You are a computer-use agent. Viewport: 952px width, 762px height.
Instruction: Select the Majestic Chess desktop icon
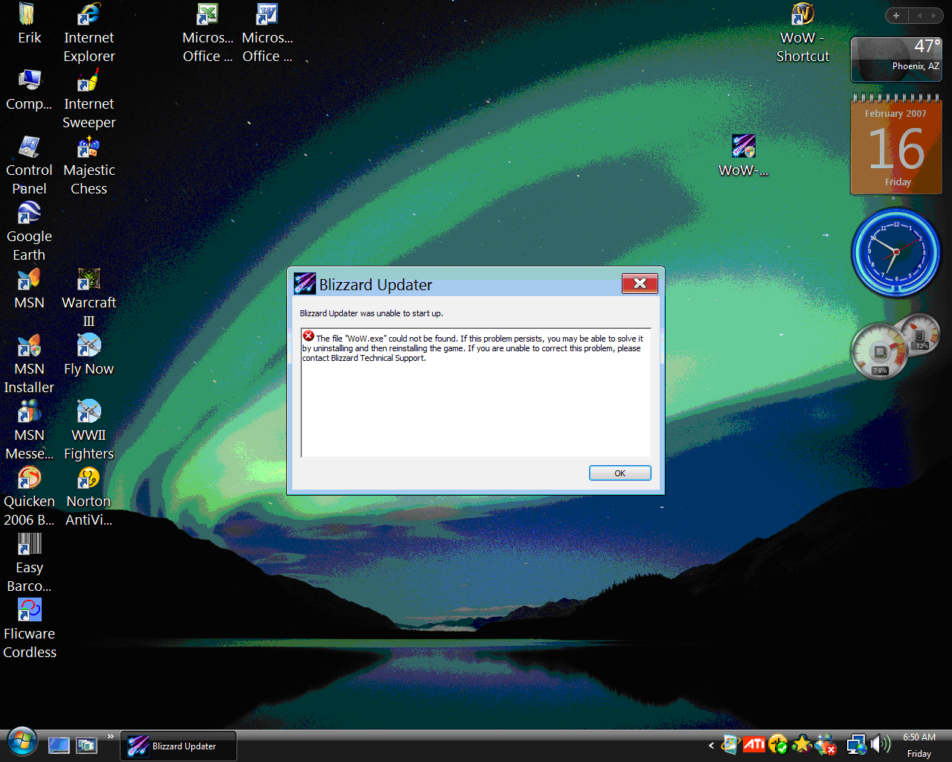89,148
